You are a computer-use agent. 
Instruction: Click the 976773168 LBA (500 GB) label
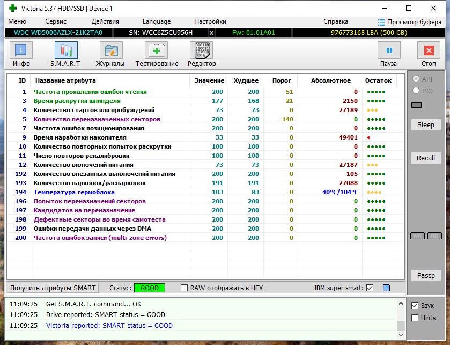(x=369, y=33)
